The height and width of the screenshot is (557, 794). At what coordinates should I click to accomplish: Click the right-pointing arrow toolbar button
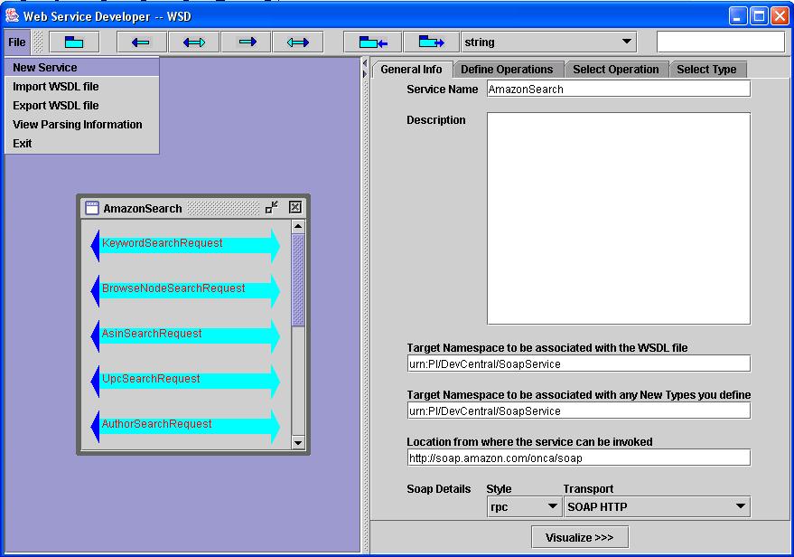coord(246,42)
